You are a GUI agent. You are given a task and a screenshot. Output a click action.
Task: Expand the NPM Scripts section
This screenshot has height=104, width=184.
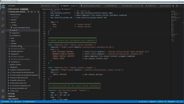point(23,99)
